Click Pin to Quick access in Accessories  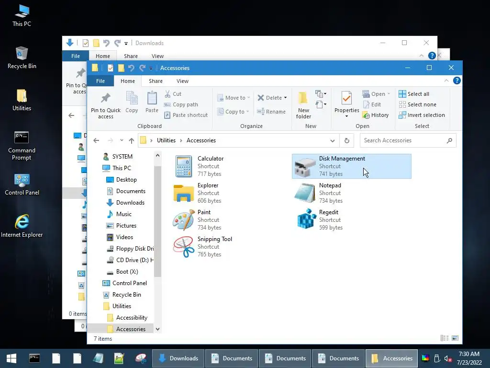106,105
